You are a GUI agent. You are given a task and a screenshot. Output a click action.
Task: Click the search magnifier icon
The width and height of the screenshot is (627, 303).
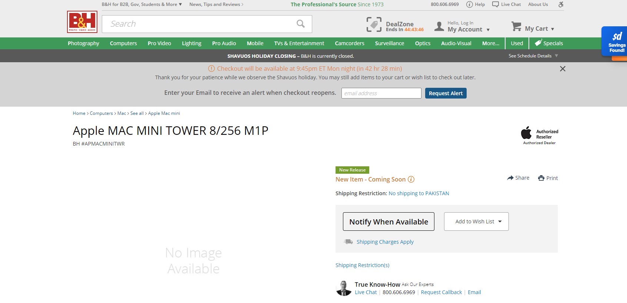(301, 24)
